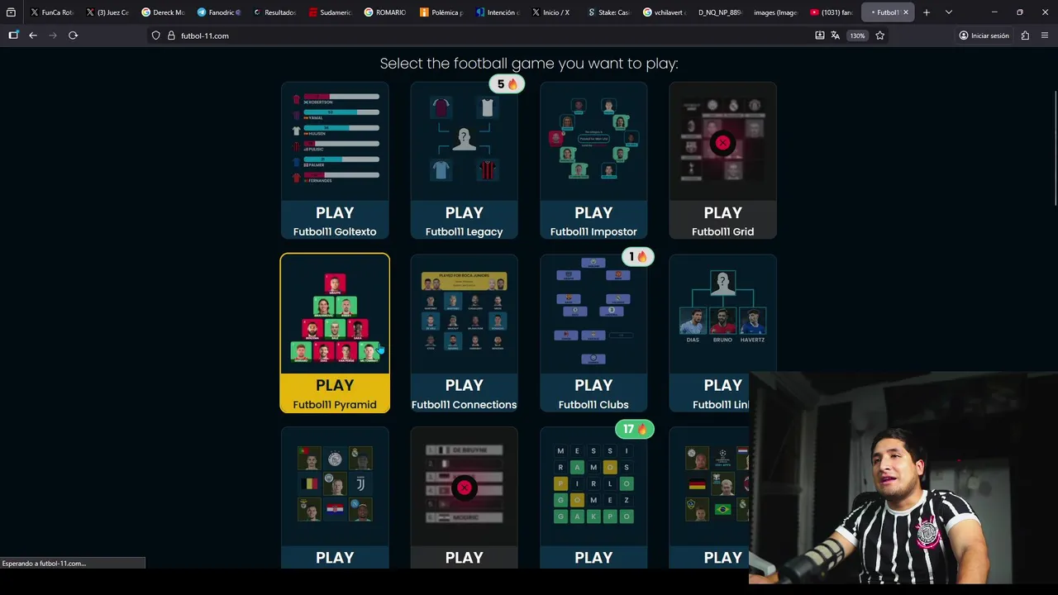1058x595 pixels.
Task: Click the disabled forward navigation arrow
Action: 53,36
